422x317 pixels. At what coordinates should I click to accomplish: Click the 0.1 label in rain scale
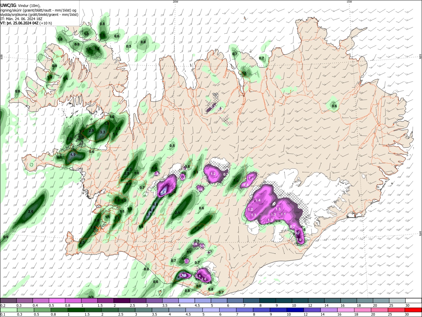[3, 315]
